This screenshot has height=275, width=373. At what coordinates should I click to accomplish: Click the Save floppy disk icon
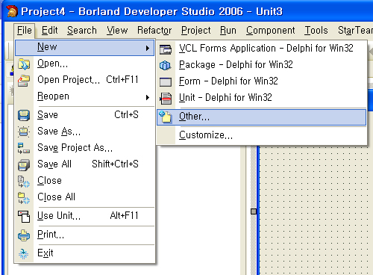24,115
